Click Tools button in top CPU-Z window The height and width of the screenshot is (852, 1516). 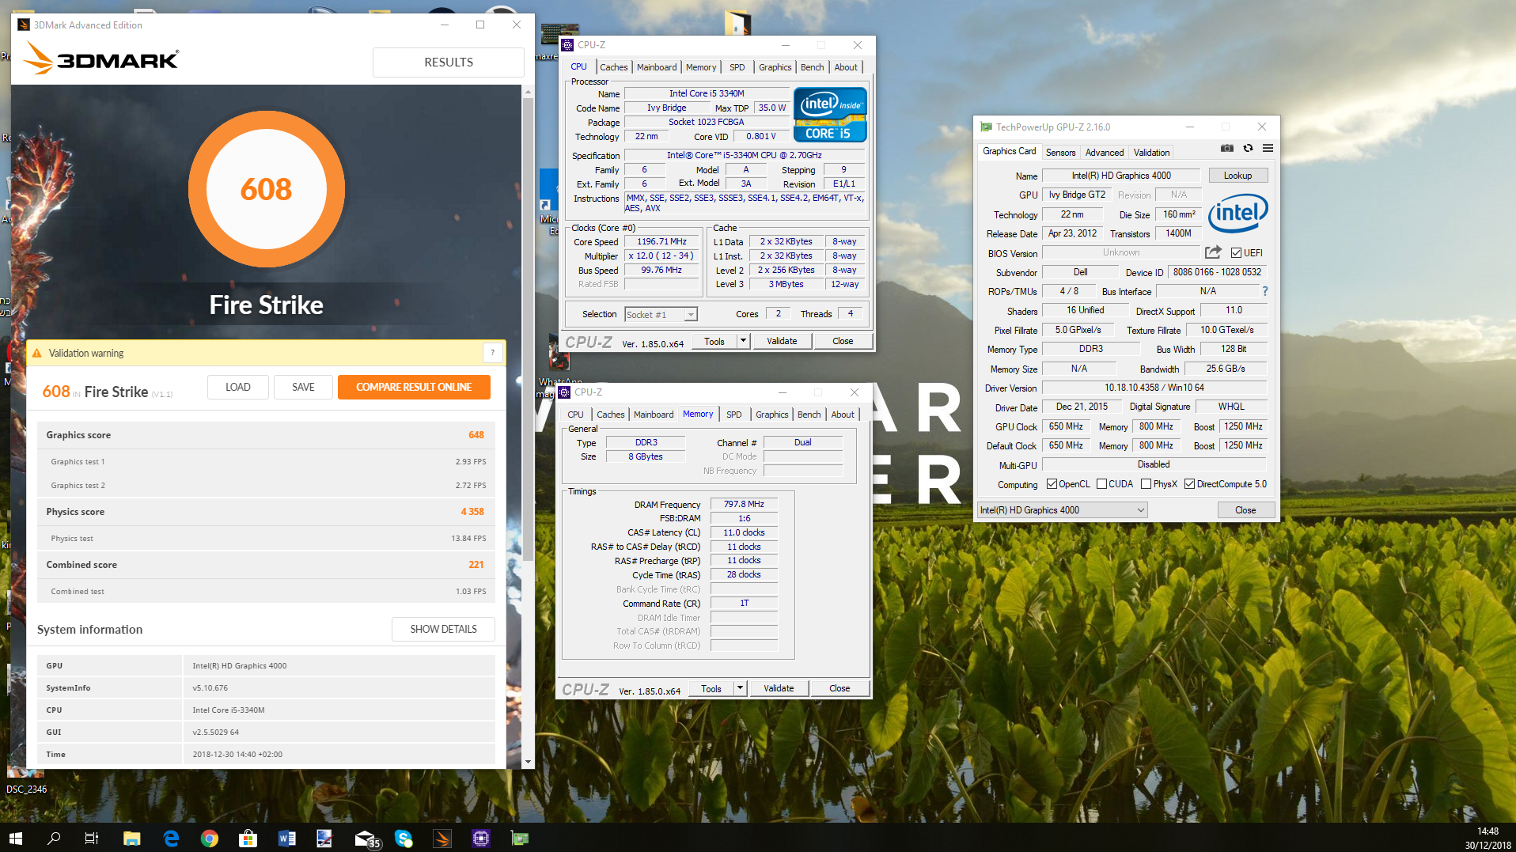[x=714, y=341]
